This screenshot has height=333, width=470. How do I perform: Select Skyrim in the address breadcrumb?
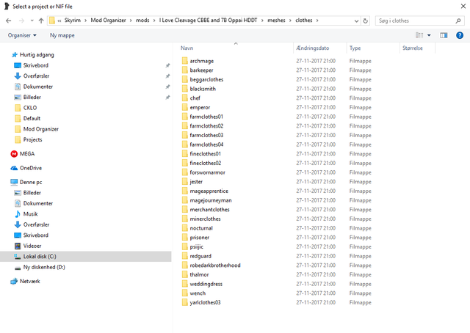(73, 21)
